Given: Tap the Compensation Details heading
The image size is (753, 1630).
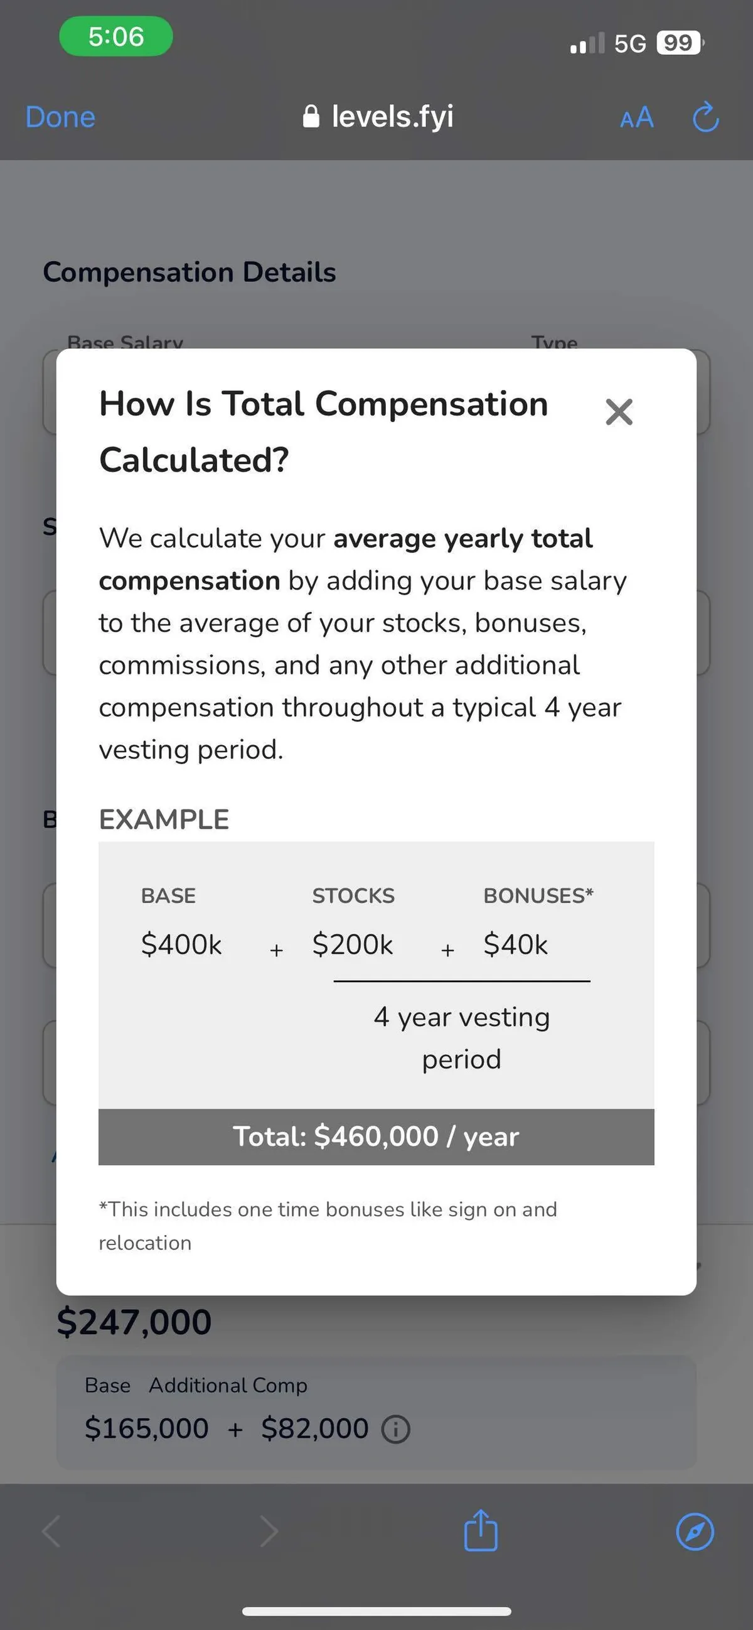Looking at the screenshot, I should point(189,272).
